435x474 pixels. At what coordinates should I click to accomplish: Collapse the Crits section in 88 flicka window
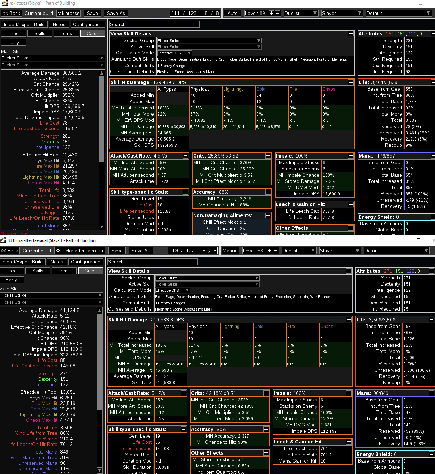266,393
